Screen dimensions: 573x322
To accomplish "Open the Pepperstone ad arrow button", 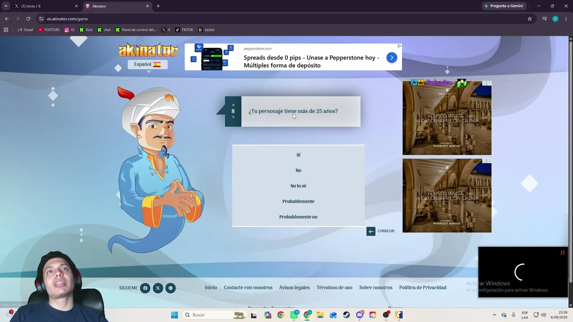I will [x=392, y=57].
